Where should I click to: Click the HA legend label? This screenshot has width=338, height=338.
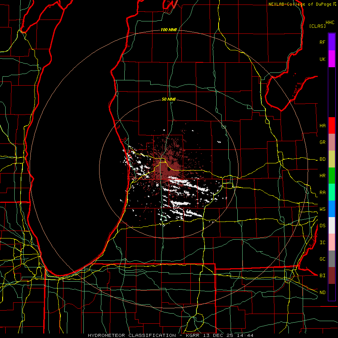point(322,125)
